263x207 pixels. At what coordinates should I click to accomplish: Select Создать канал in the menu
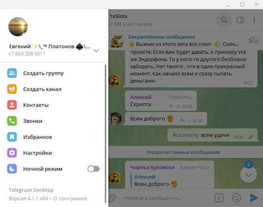52,89
